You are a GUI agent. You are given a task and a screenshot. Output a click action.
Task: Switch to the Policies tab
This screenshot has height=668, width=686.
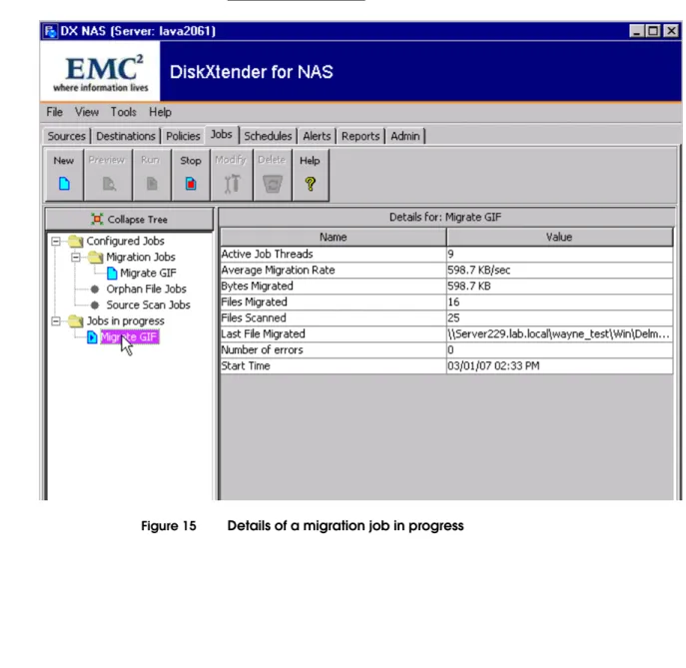(183, 136)
